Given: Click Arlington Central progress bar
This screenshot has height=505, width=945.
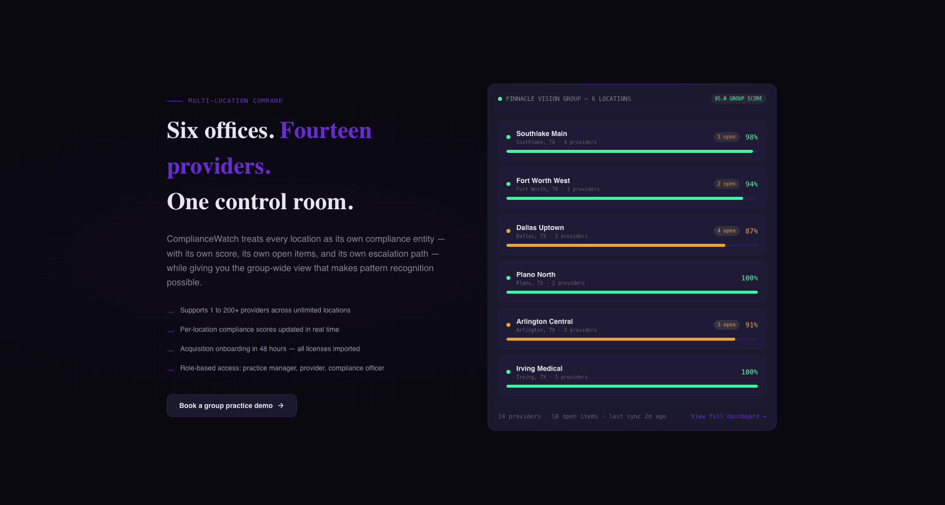Looking at the screenshot, I should point(632,339).
